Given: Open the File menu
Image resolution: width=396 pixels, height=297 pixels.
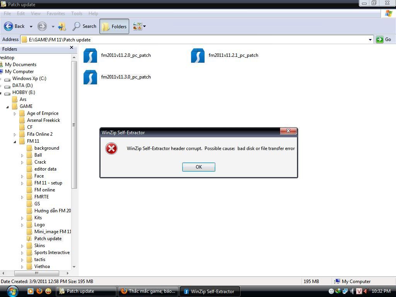Looking at the screenshot, I should click(7, 14).
